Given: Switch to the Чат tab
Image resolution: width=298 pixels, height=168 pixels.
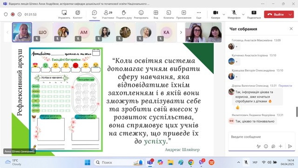Looking at the screenshot, I should click(x=95, y=14).
